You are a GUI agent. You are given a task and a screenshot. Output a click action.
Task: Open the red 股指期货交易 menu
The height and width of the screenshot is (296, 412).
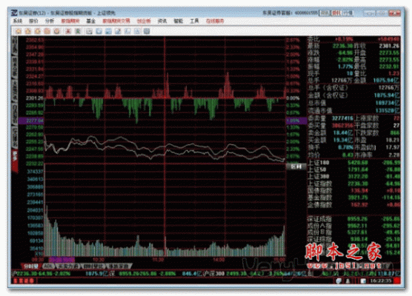[x=116, y=21]
